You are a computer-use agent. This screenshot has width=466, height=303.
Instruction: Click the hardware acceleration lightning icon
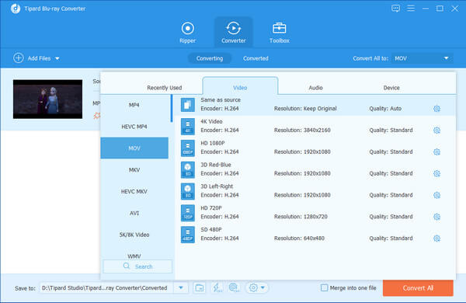(x=217, y=287)
